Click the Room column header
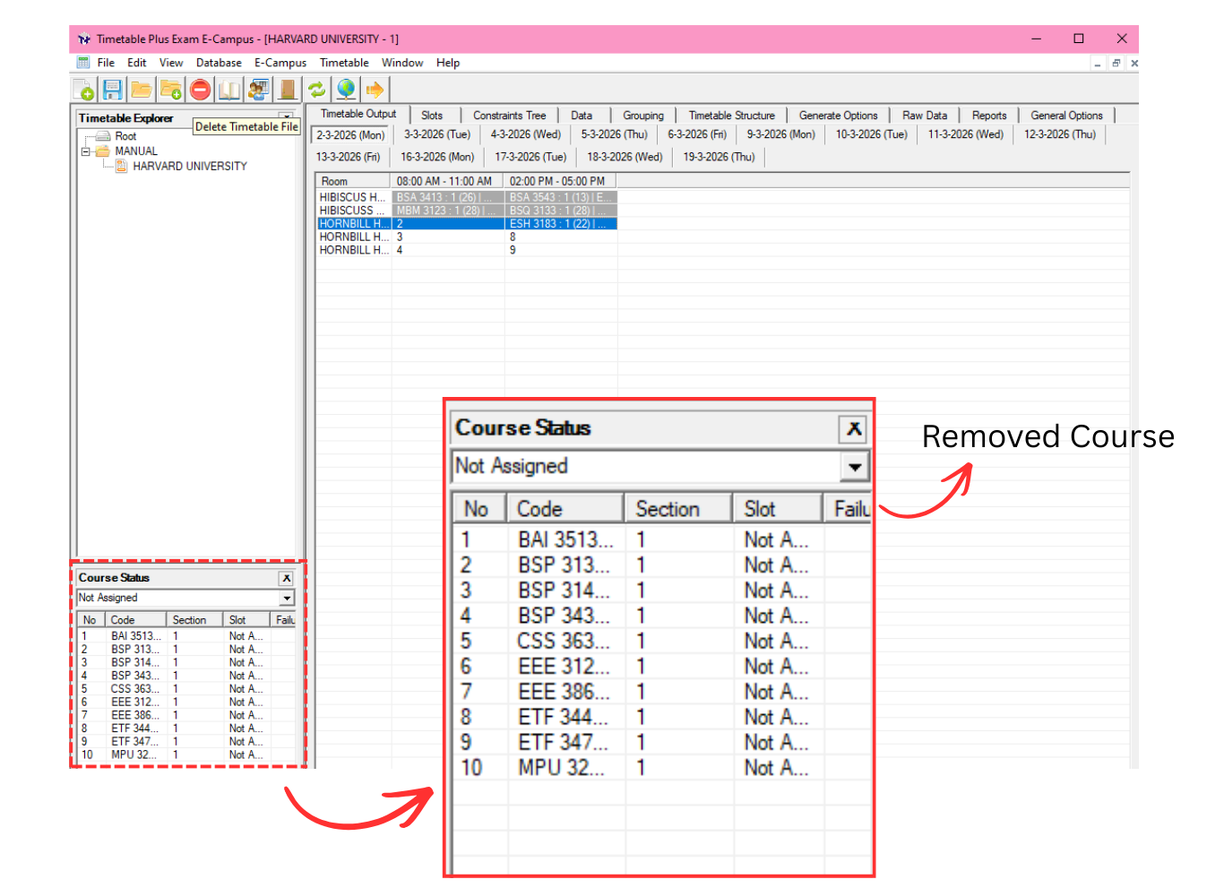This screenshot has height=888, width=1224. click(353, 181)
